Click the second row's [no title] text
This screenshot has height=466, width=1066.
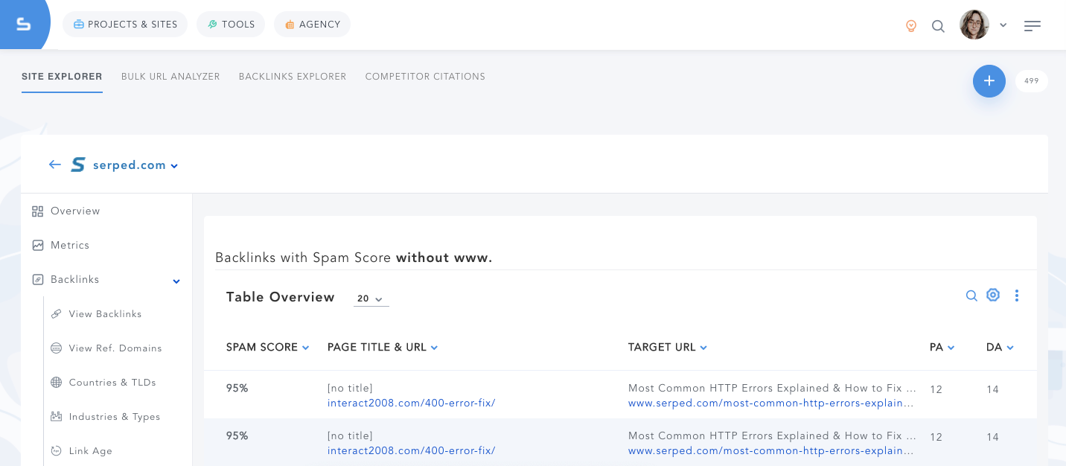coord(350,436)
